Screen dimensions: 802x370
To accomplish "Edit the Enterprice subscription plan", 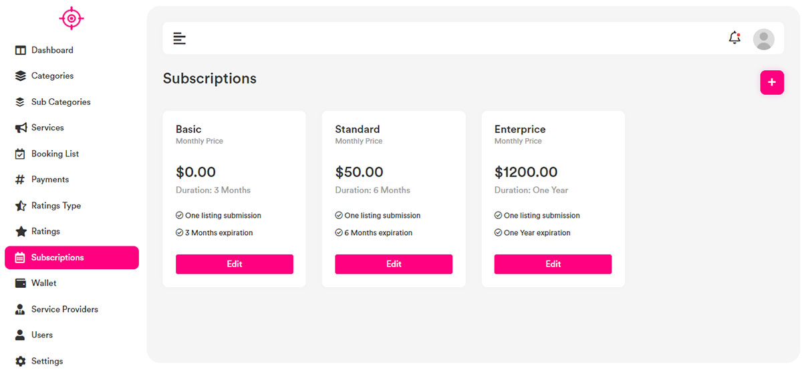I will tap(553, 264).
